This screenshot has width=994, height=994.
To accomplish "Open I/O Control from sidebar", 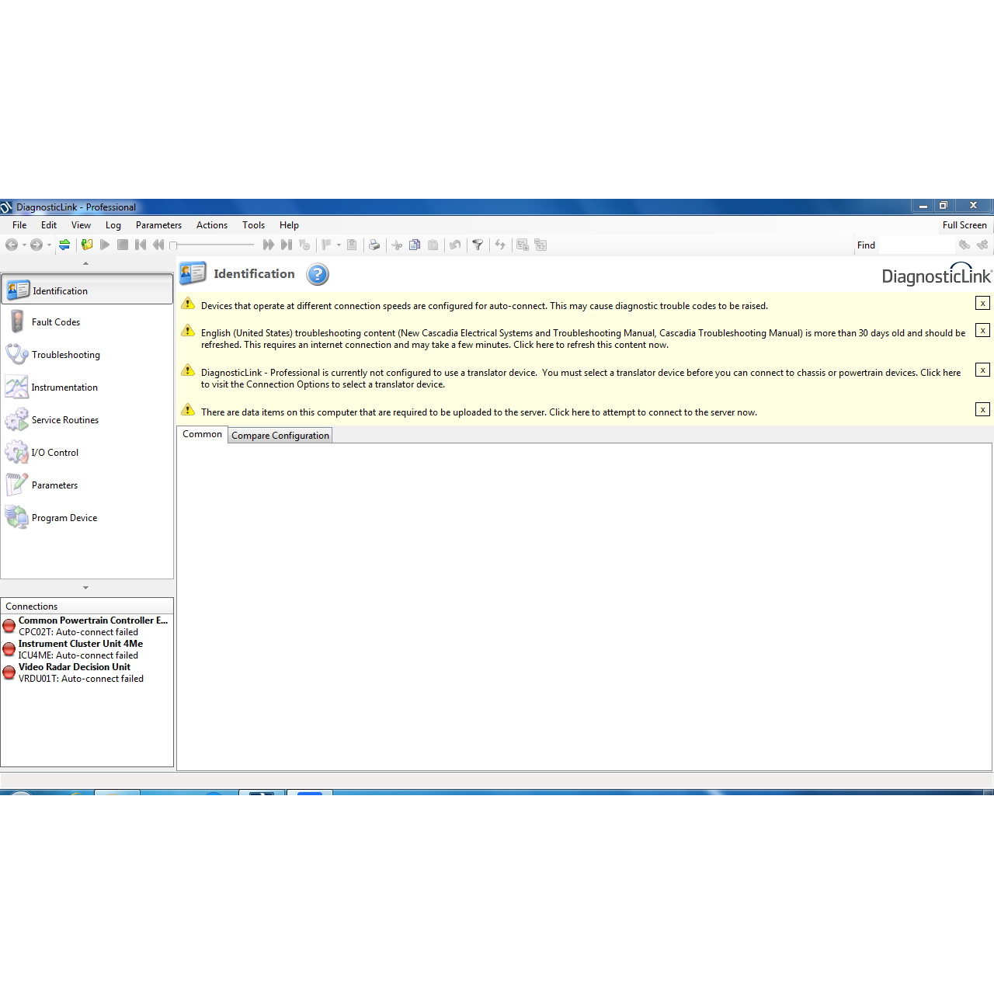I will (87, 453).
